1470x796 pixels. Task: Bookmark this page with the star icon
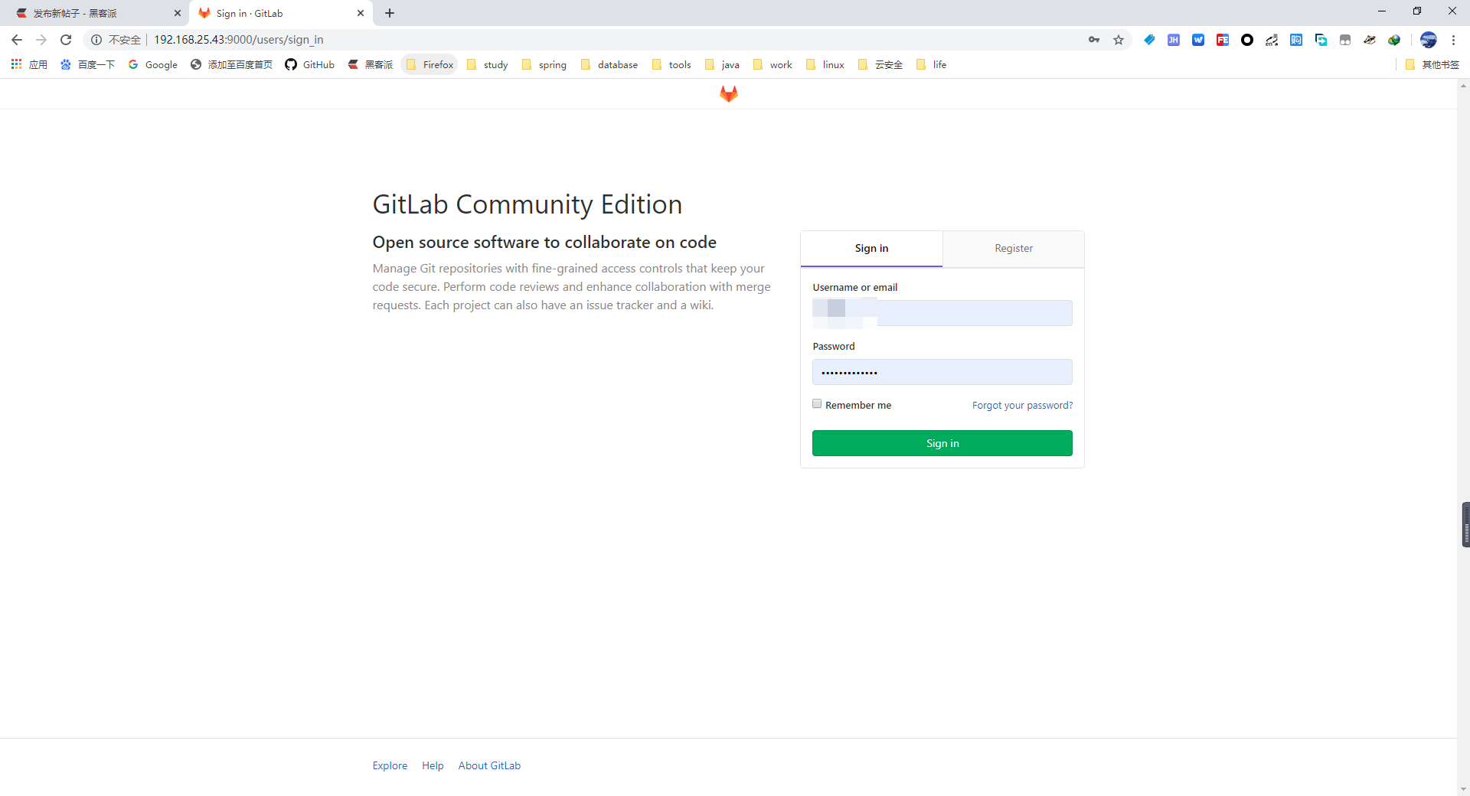click(x=1119, y=40)
